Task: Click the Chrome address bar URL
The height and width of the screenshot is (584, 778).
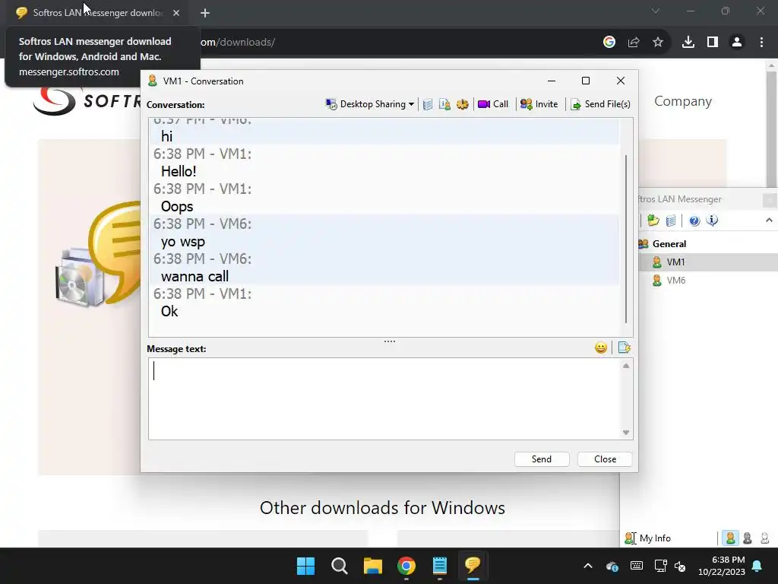Action: pyautogui.click(x=237, y=43)
